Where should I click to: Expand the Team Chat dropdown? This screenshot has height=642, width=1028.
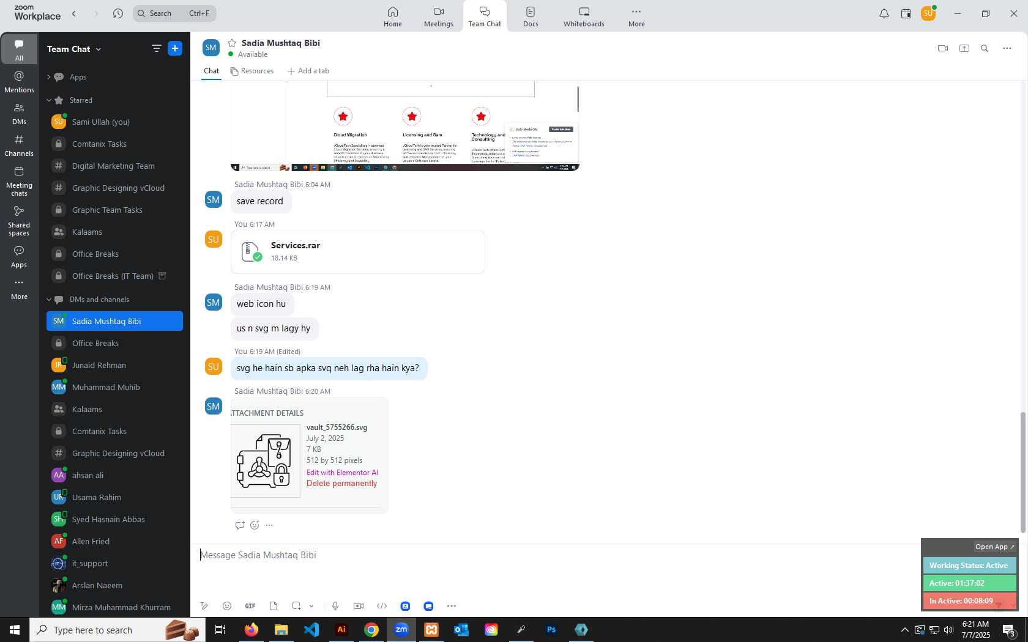point(99,49)
